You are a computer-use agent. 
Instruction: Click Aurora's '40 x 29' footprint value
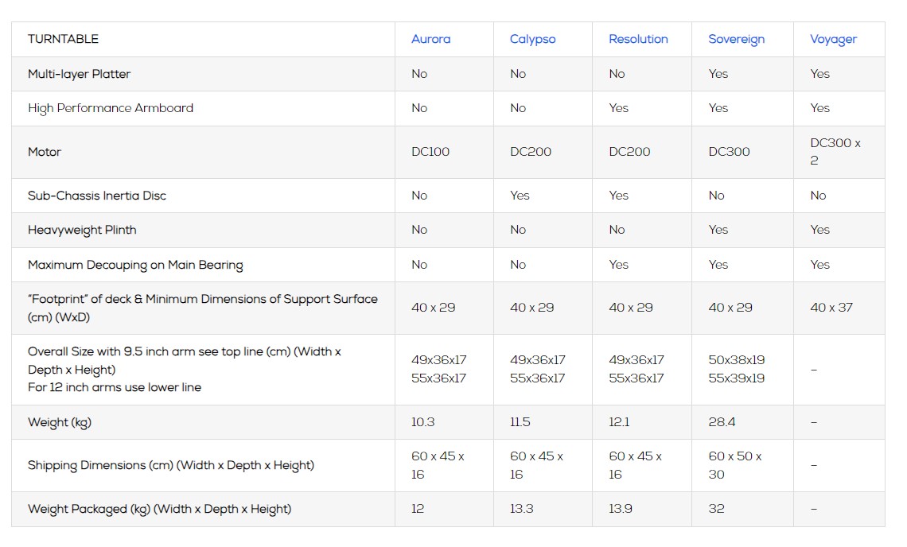pos(434,308)
